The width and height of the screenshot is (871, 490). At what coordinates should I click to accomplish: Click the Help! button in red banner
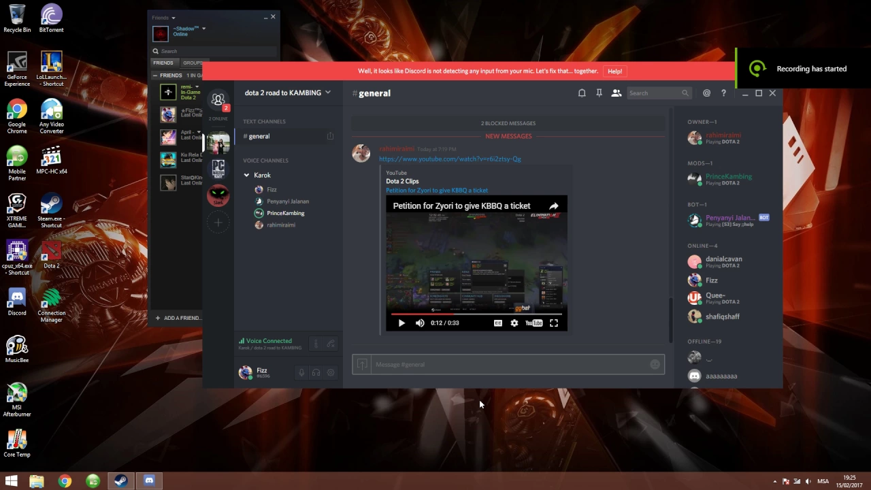614,71
